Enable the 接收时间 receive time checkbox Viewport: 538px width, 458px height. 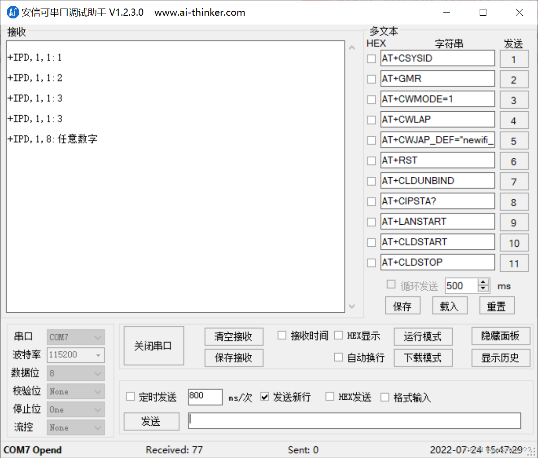[282, 335]
